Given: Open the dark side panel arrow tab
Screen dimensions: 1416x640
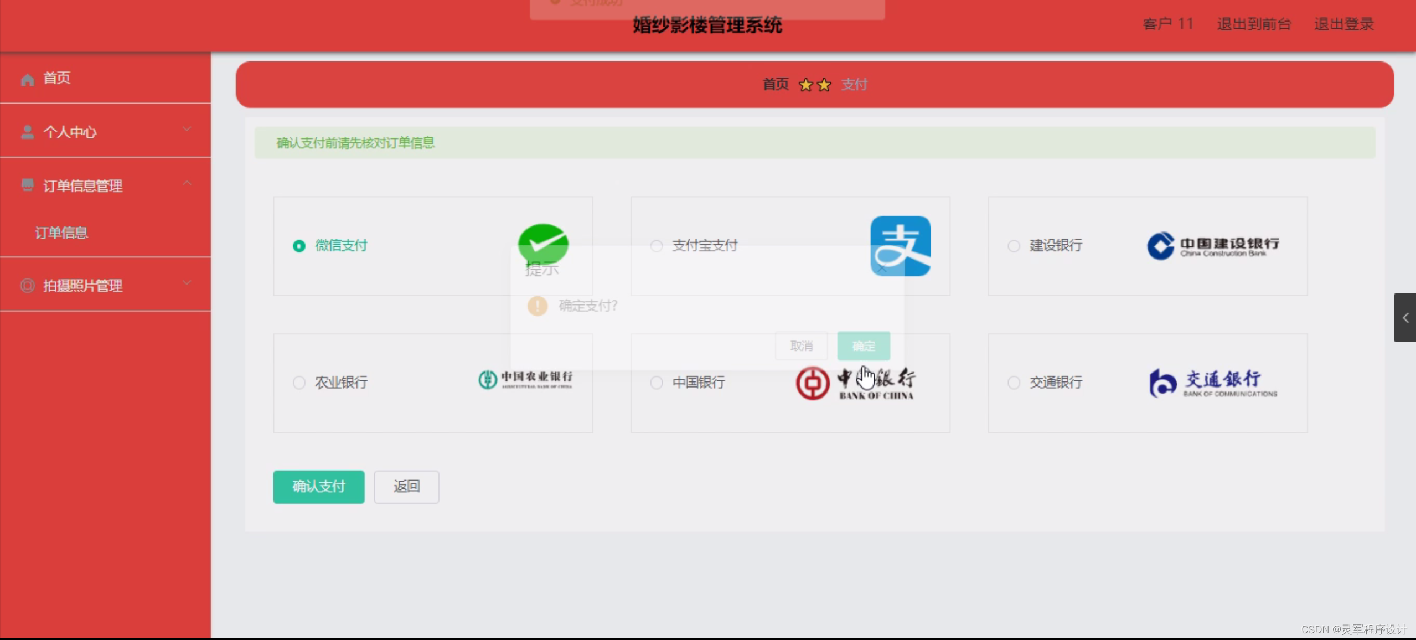Looking at the screenshot, I should pos(1404,318).
